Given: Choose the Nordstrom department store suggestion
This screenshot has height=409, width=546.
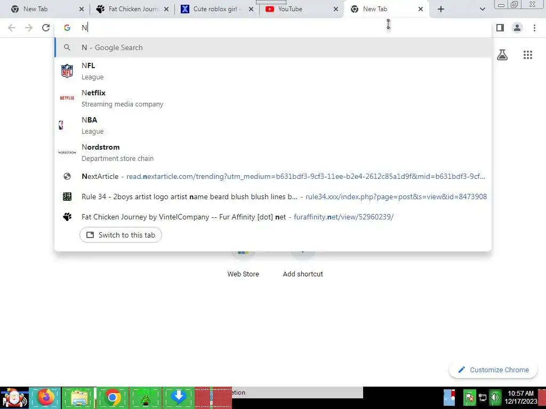Looking at the screenshot, I should pos(273,152).
